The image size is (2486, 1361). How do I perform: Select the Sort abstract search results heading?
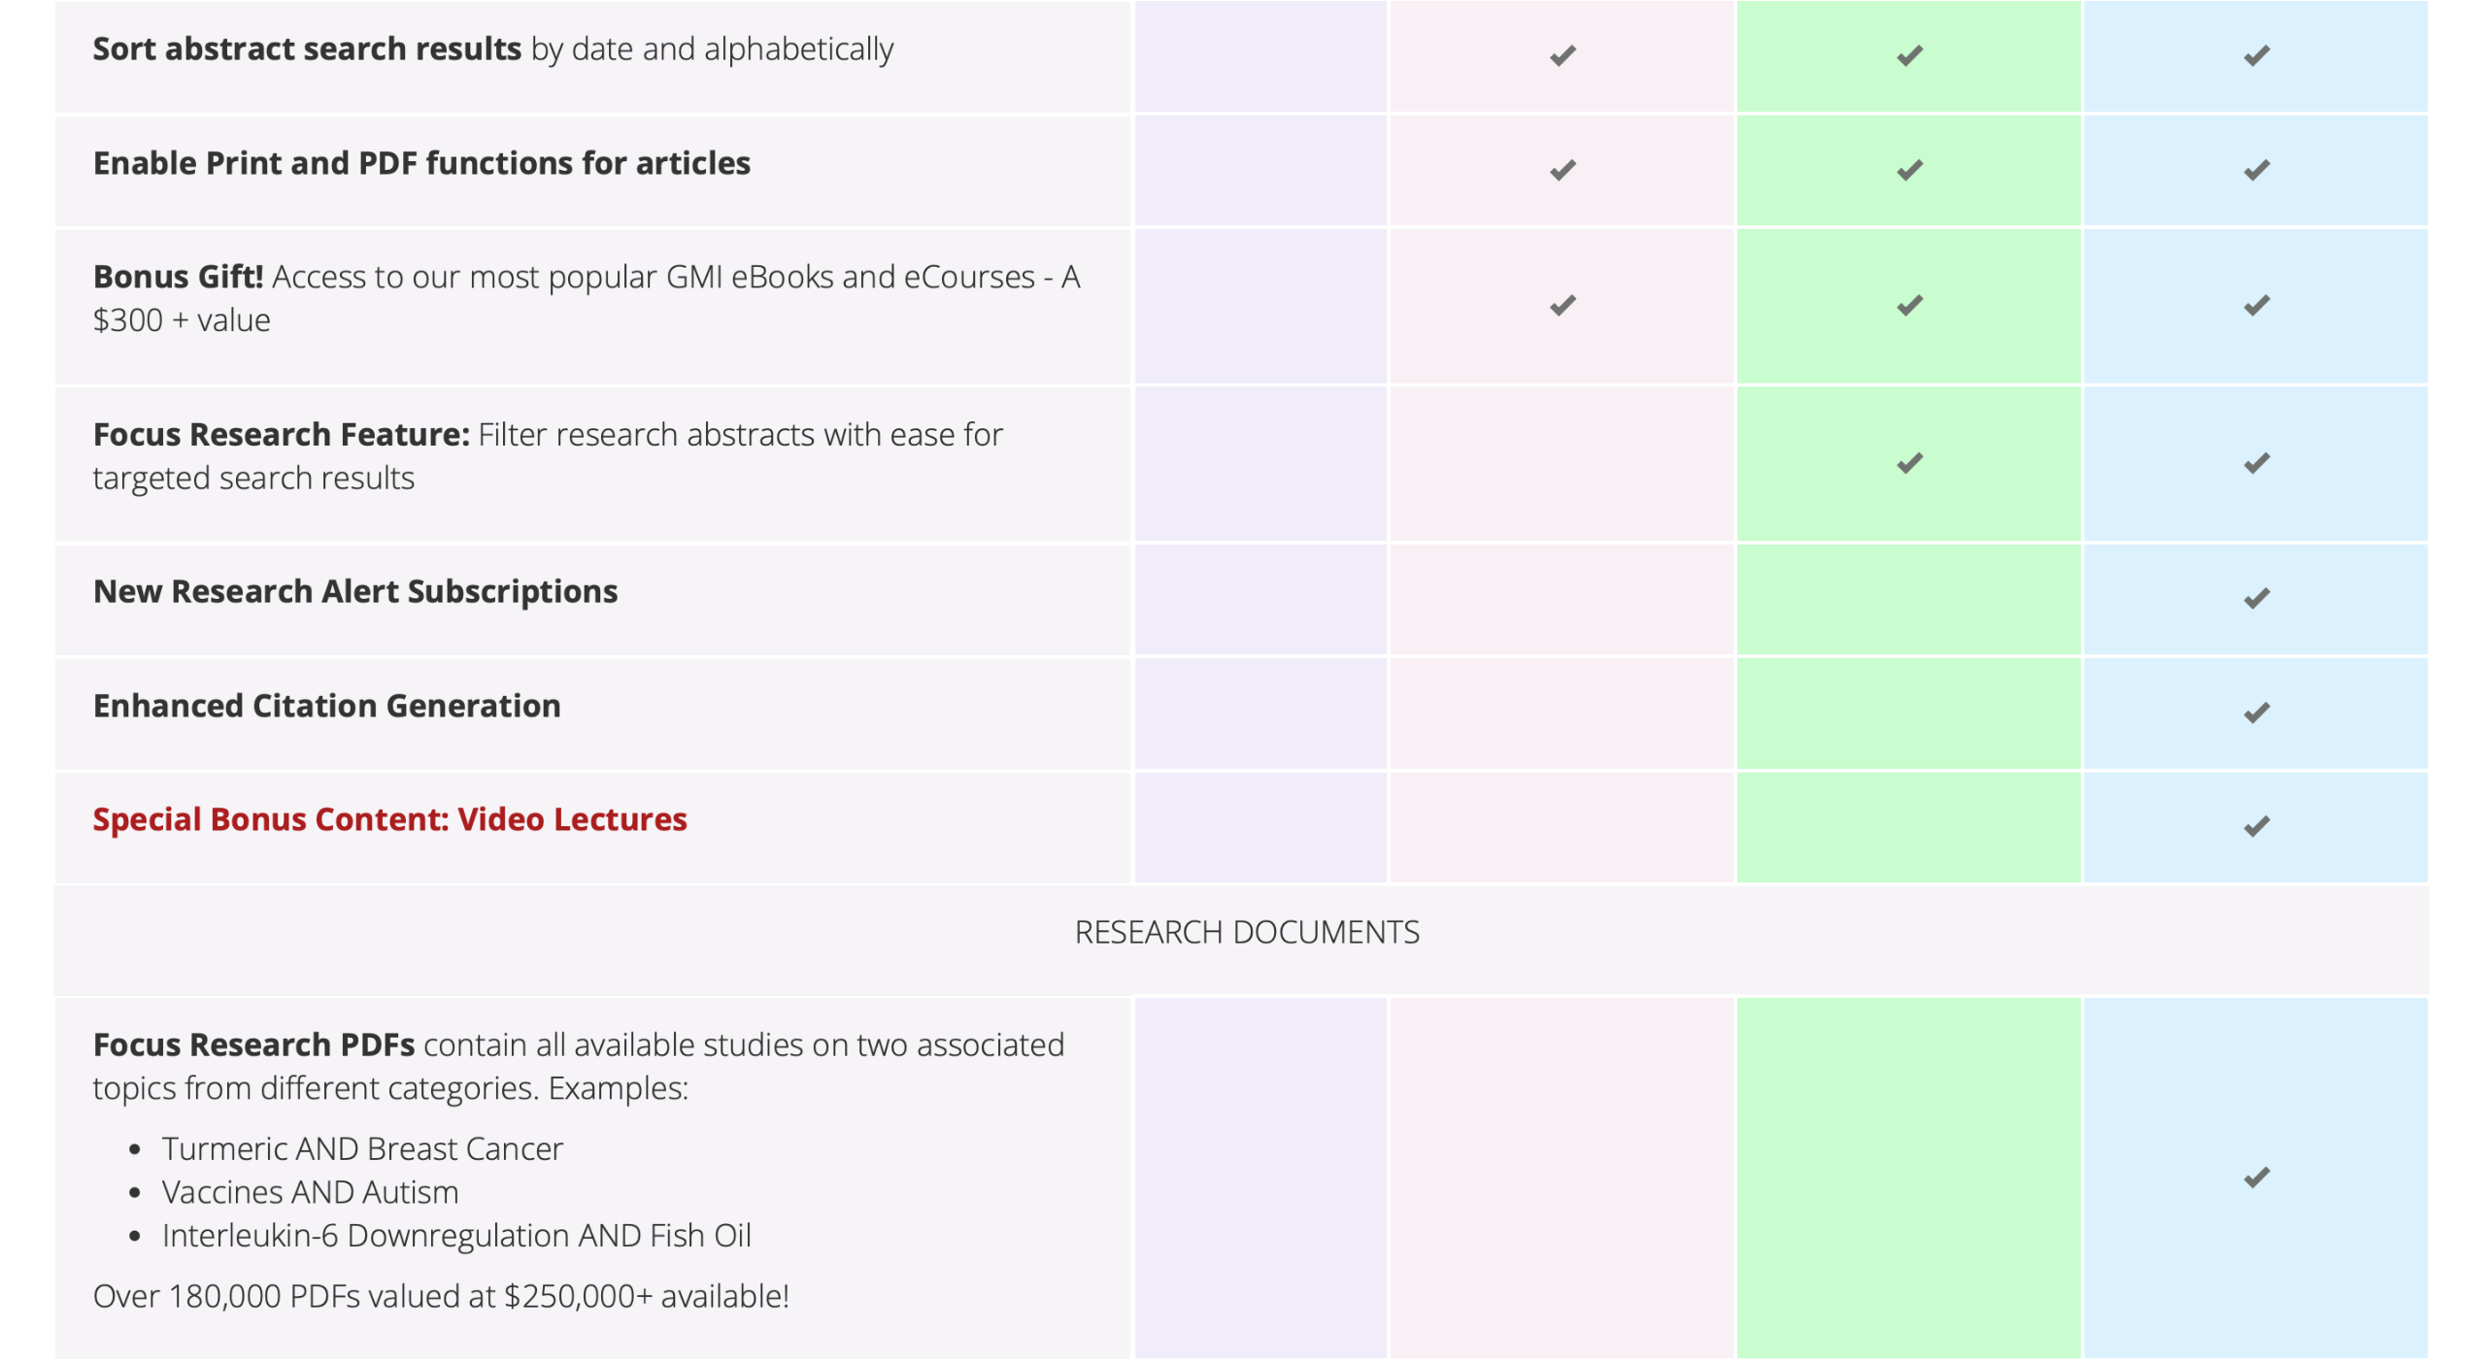tap(307, 49)
